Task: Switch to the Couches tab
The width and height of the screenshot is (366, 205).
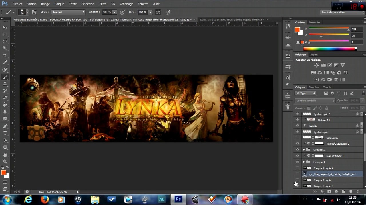Action: click(x=314, y=87)
